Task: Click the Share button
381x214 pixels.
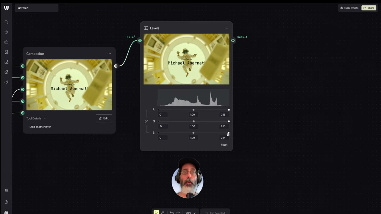Action: [369, 8]
